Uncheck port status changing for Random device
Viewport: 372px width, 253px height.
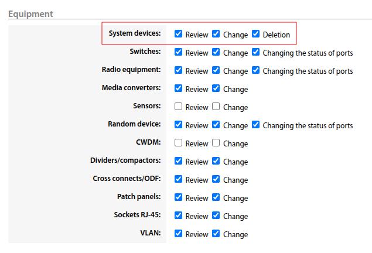click(255, 125)
